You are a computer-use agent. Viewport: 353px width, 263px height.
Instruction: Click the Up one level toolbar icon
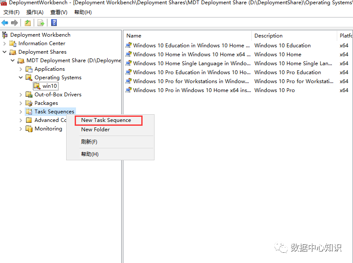[x=28, y=23]
